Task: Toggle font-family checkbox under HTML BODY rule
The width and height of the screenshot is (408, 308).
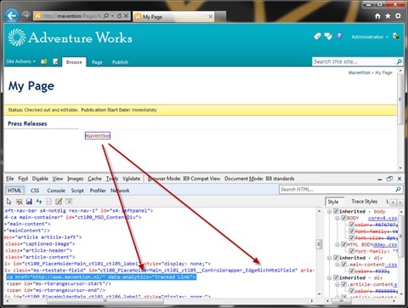Action: [352, 251]
